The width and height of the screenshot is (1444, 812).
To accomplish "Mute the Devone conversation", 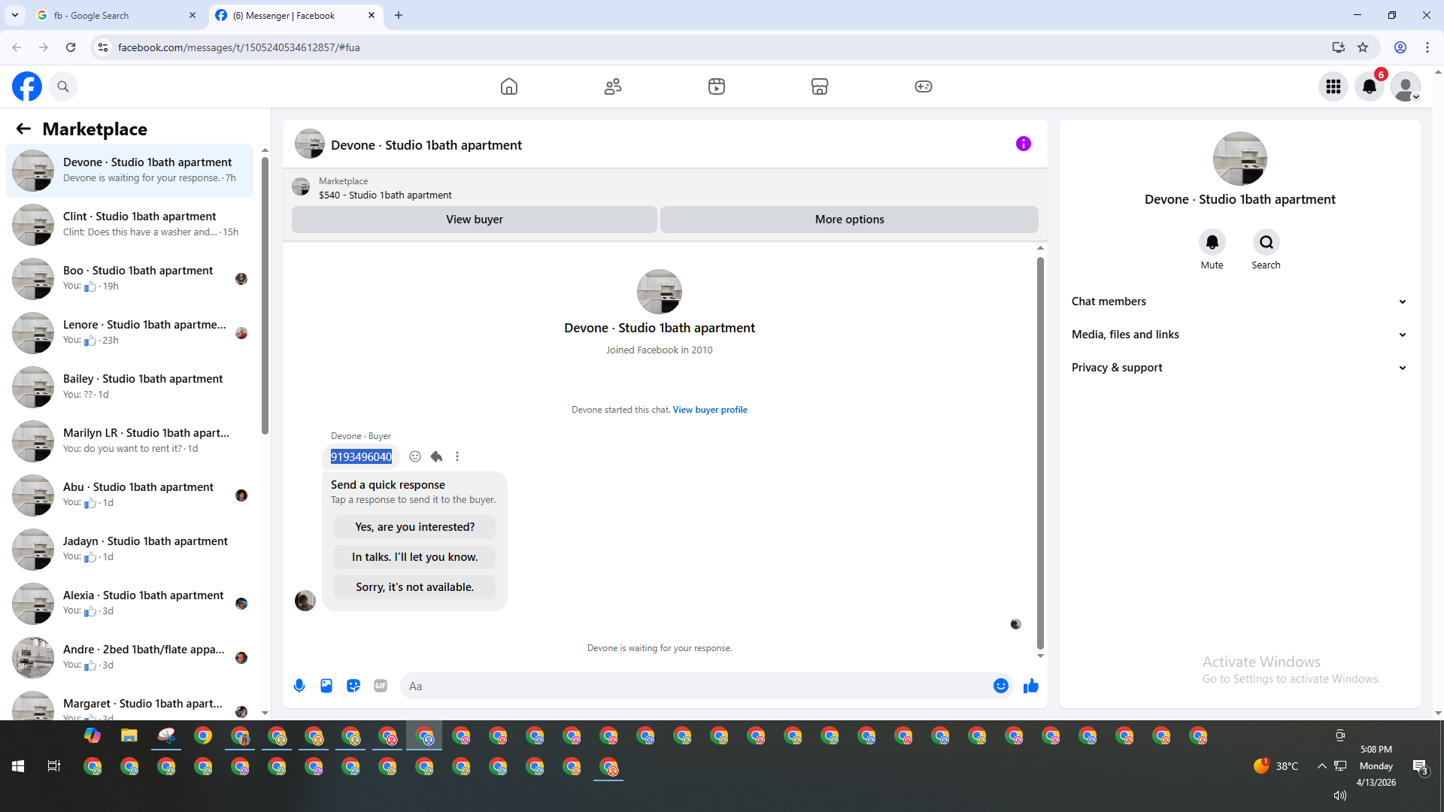I will click(x=1212, y=242).
